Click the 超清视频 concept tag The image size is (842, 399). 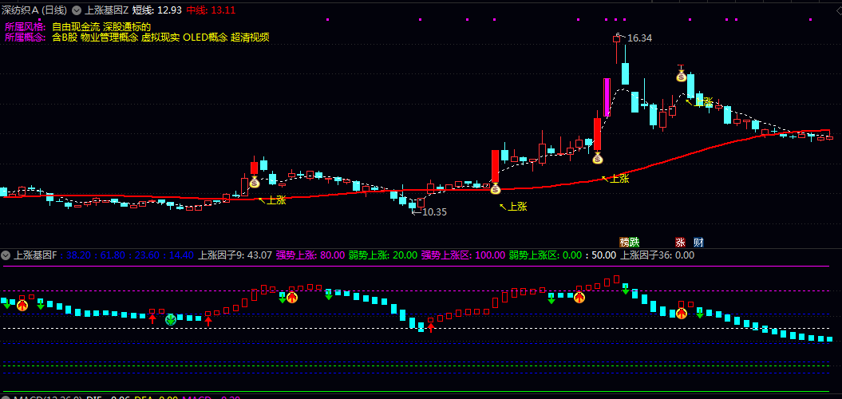coord(250,38)
